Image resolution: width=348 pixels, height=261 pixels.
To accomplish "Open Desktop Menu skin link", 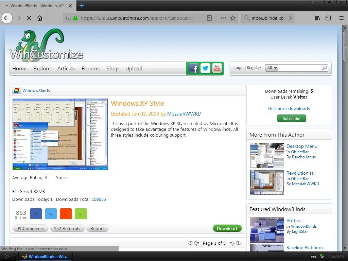I will [x=302, y=146].
